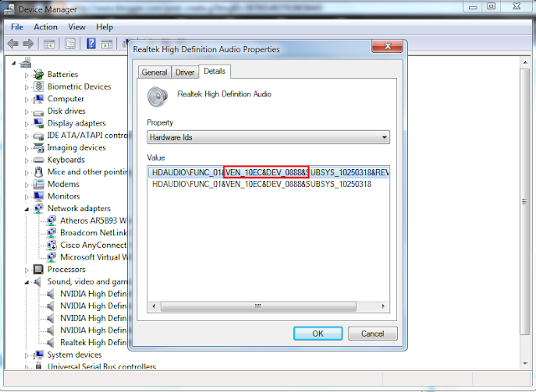Collapse the Sound, video and game node
This screenshot has height=392, width=536.
(27, 282)
